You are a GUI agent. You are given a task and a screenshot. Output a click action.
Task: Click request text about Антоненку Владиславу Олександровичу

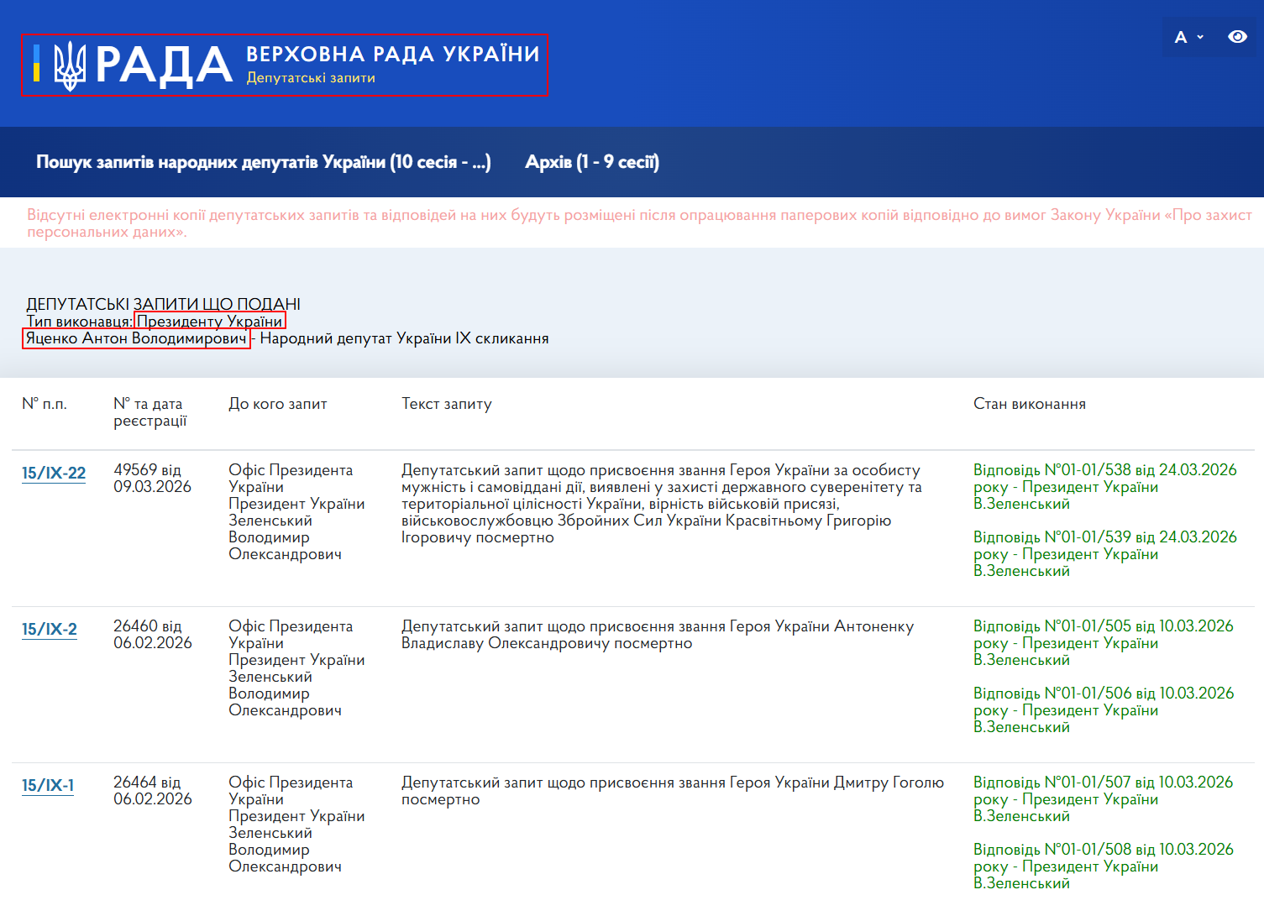(x=658, y=635)
